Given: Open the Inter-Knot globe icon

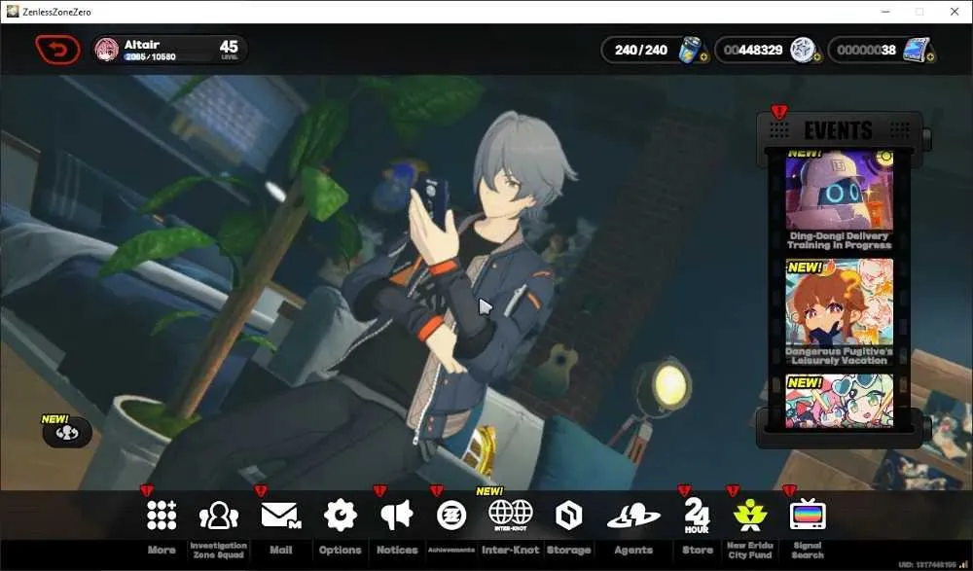Looking at the screenshot, I should [x=511, y=516].
